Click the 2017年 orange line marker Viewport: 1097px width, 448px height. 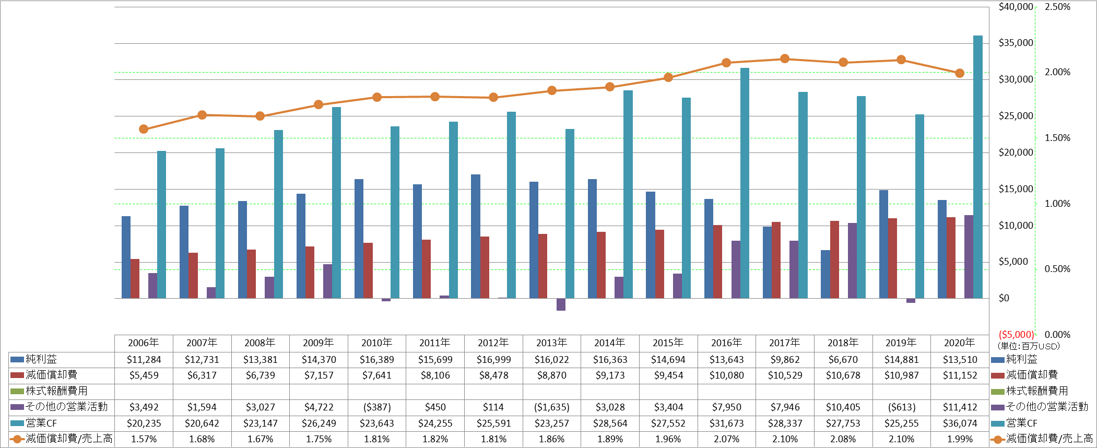[785, 59]
